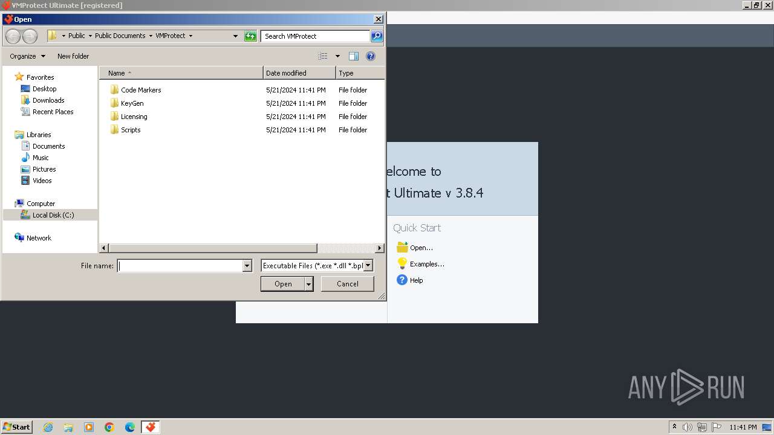Open the File name combo dropdown
The width and height of the screenshot is (774, 435).
pyautogui.click(x=247, y=265)
